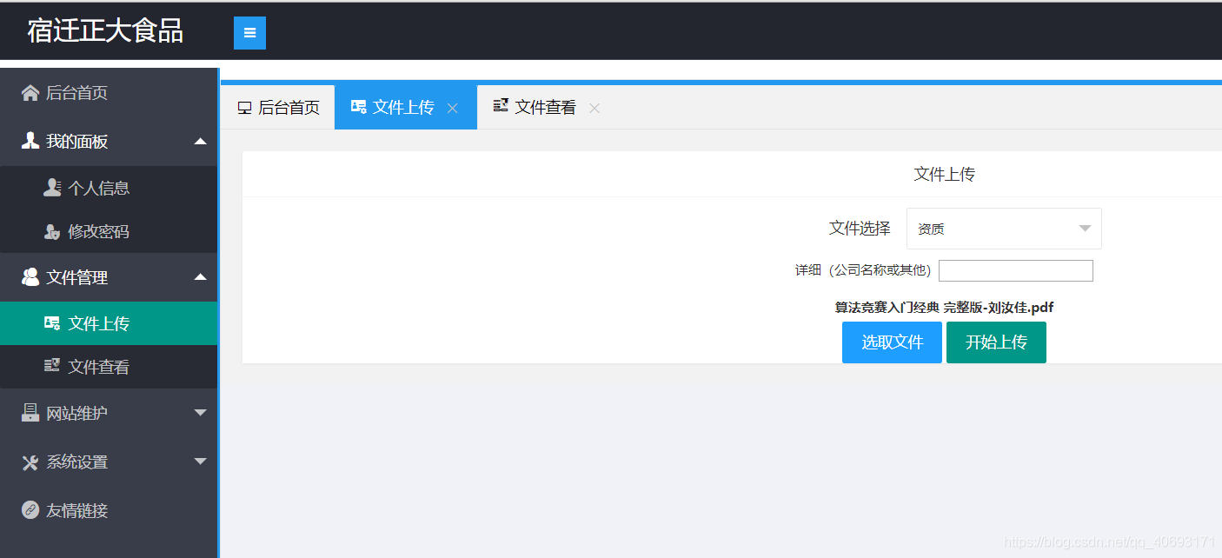Image resolution: width=1222 pixels, height=558 pixels.
Task: Click the list icon beside sidebar 文件查看
Action: pyautogui.click(x=52, y=367)
